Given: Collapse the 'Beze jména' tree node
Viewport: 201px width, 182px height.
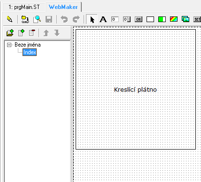Looking at the screenshot, I should 9,45.
